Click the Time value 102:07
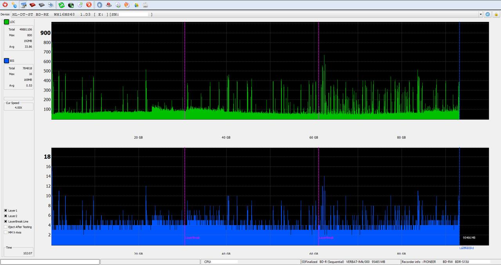 pyautogui.click(x=27, y=253)
